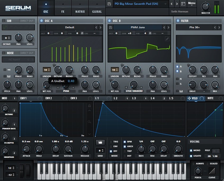Screen dimensions: 224x181
Task: Click the OSC B wavetable edit pencil icon
Action: [x=167, y=39]
